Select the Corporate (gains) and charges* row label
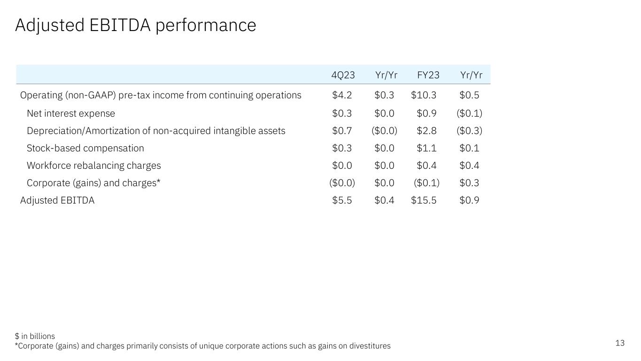The height and width of the screenshot is (361, 641). point(93,183)
